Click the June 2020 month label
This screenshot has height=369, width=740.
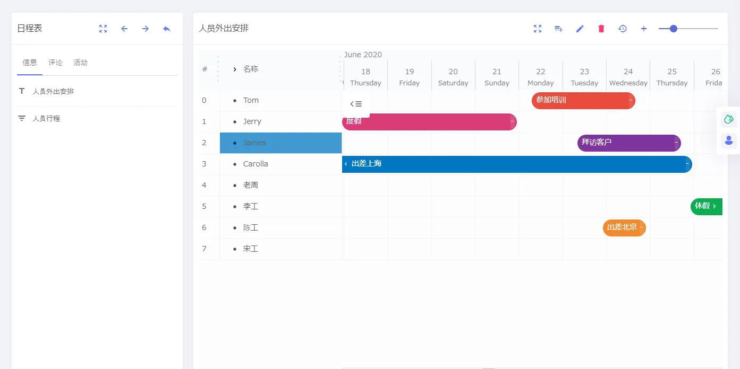tap(363, 55)
